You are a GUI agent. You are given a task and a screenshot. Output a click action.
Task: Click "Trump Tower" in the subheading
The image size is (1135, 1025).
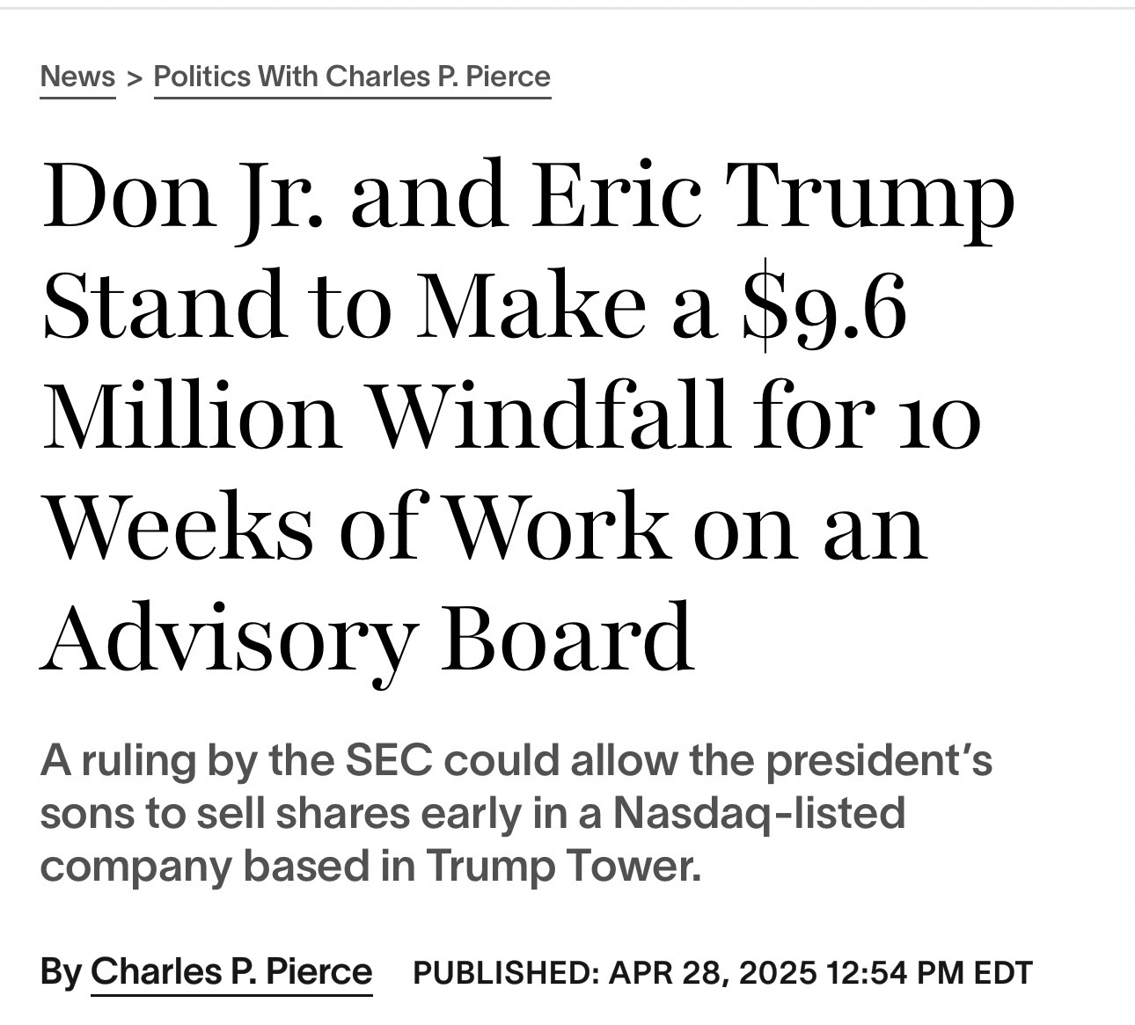click(565, 866)
